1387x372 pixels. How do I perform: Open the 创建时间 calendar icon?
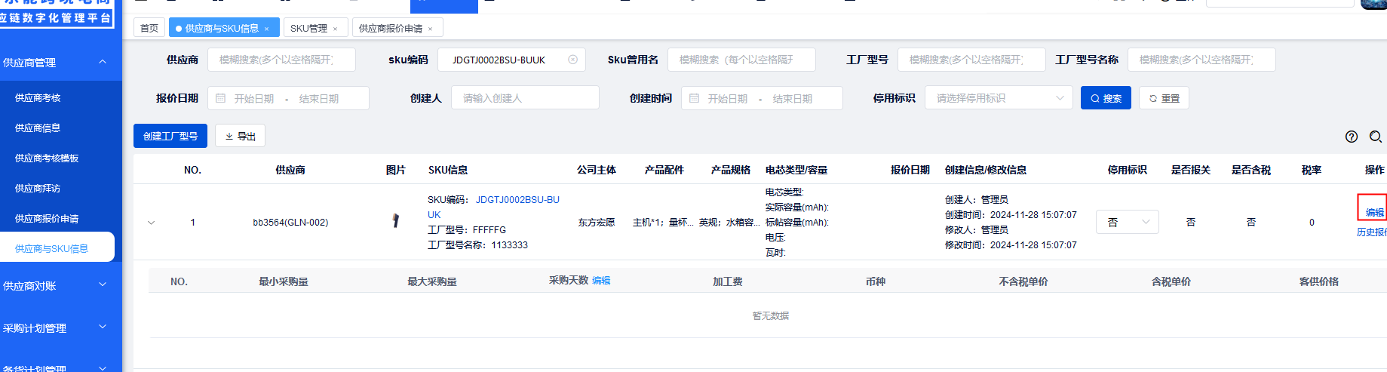[694, 98]
